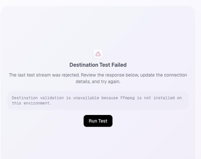Click 'not installed' in the monospace message
This screenshot has width=201, height=159.
click(x=159, y=98)
